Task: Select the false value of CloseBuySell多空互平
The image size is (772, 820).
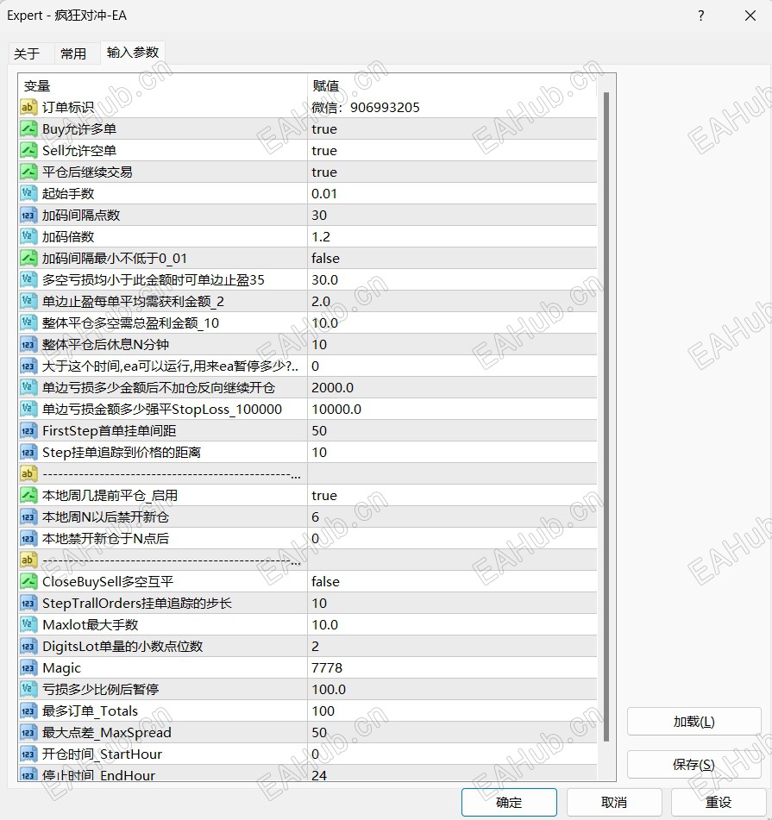Action: [325, 581]
